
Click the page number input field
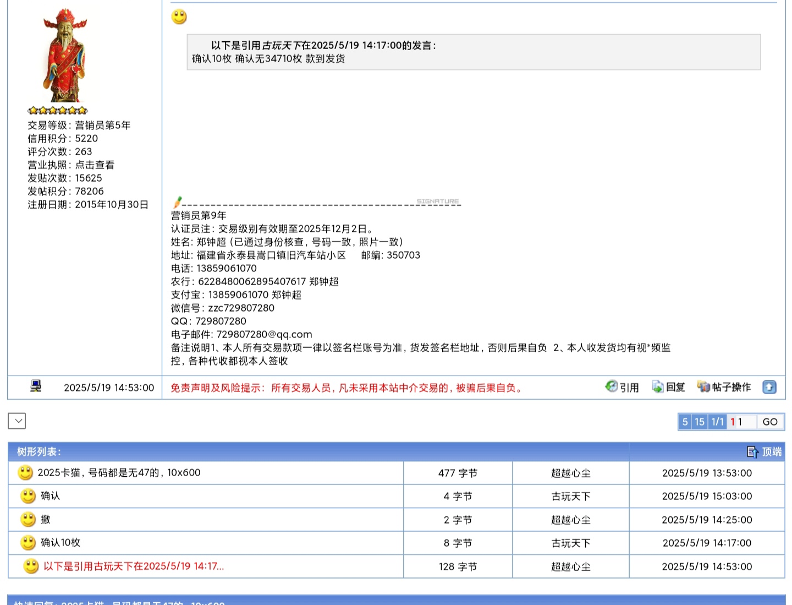tap(745, 422)
